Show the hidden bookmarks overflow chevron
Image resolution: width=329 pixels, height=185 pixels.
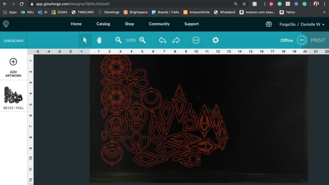point(324,12)
